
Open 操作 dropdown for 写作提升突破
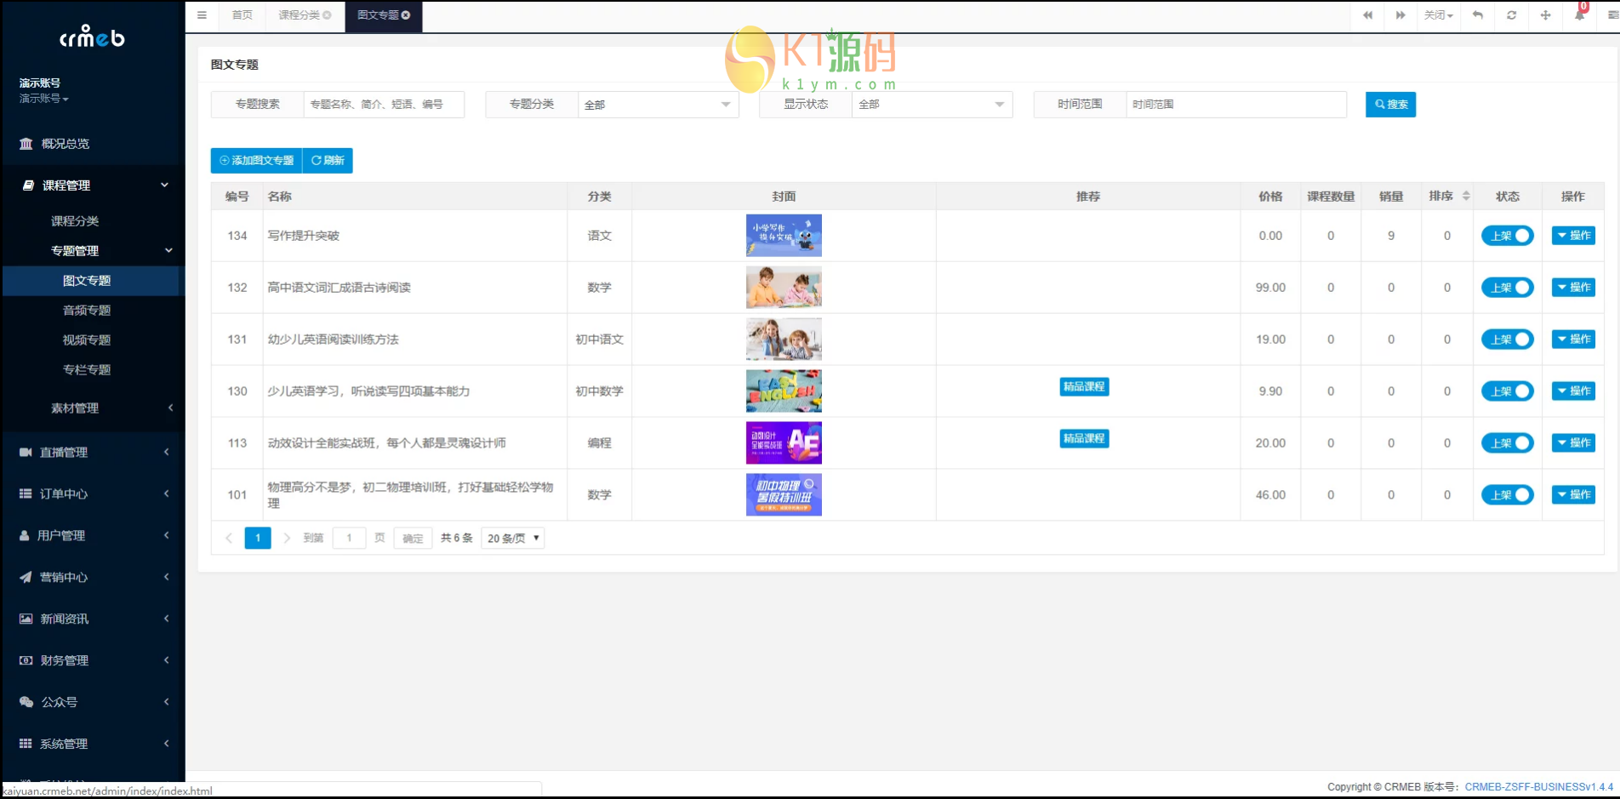[x=1573, y=236]
